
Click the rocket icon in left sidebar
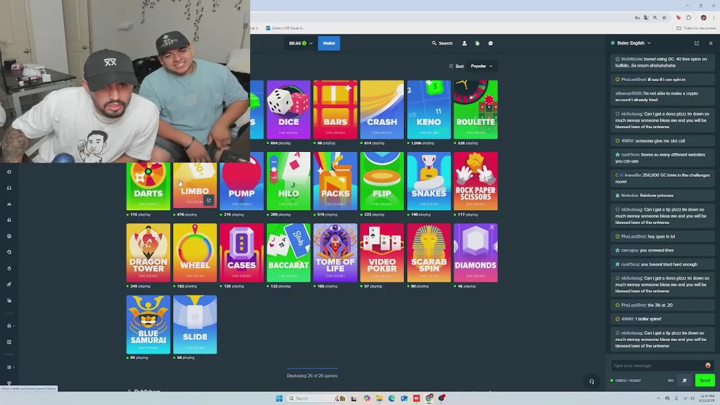pyautogui.click(x=9, y=284)
